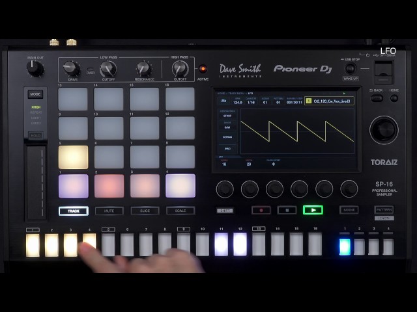Click the SHIFT button
This screenshot has width=417, height=312.
[x=225, y=211]
